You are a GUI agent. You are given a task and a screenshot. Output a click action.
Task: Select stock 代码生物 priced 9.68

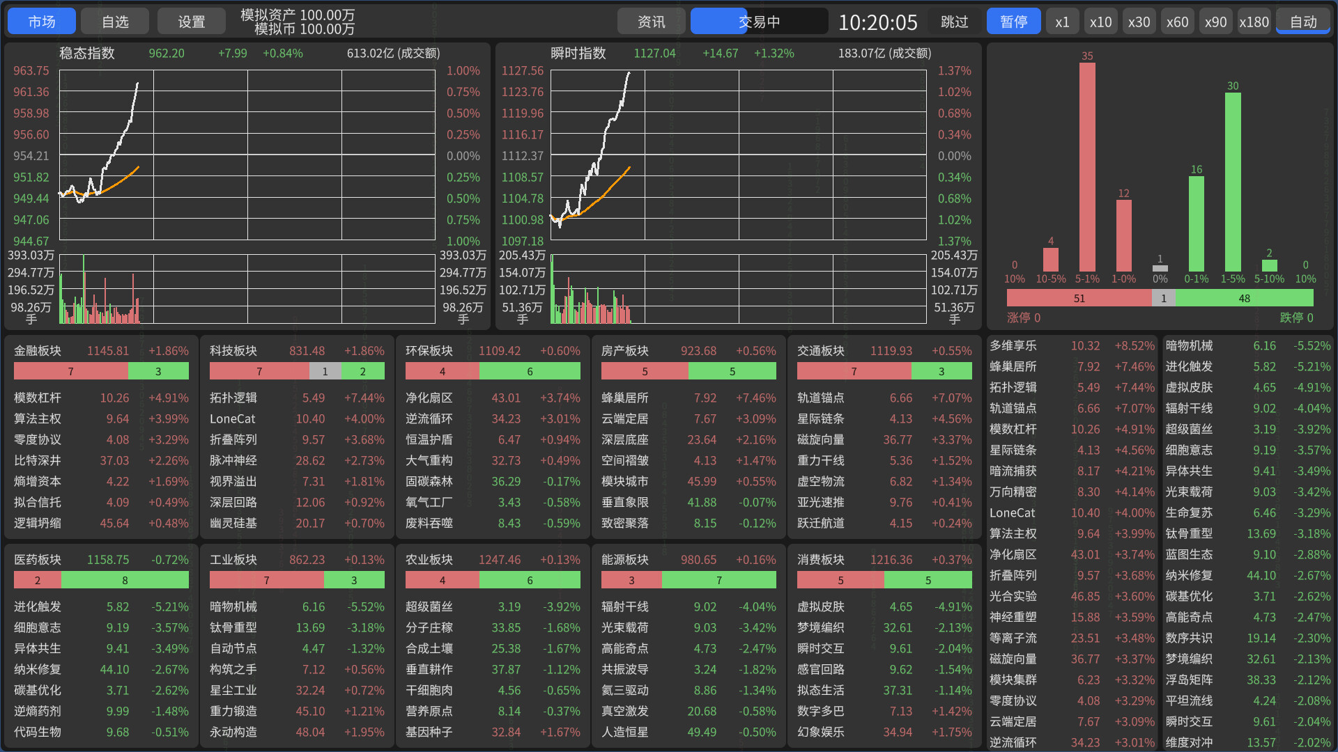101,732
